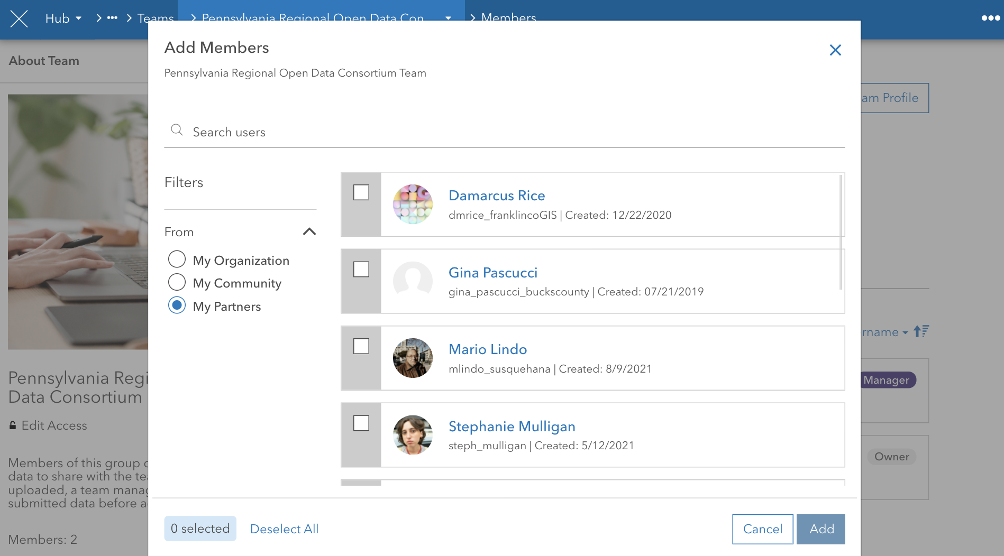Open the overflow ellipsis menu at top right
1004x556 pixels.
point(990,17)
